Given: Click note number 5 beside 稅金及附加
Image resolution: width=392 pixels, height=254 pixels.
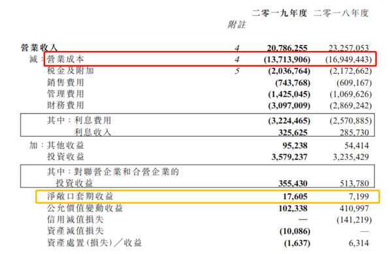Looking at the screenshot, I should tap(237, 71).
